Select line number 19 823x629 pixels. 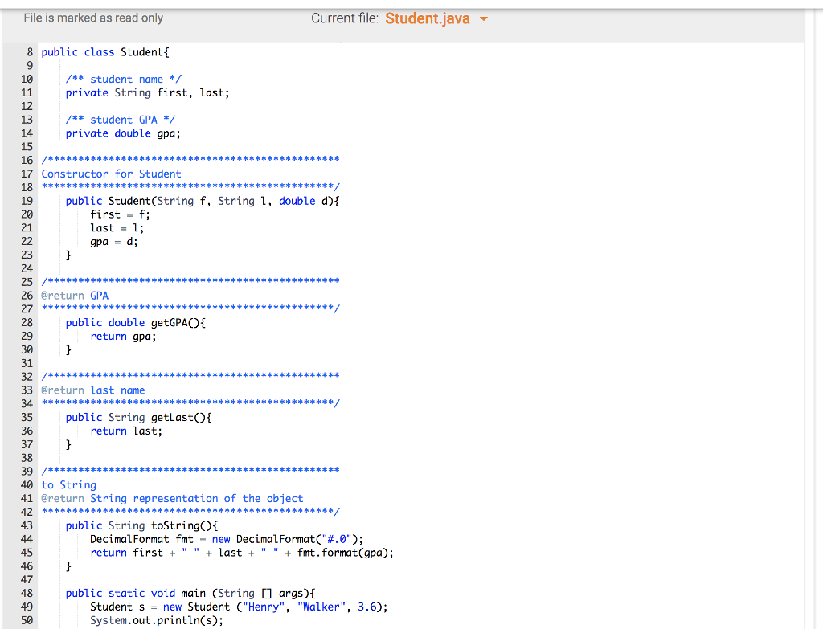27,201
